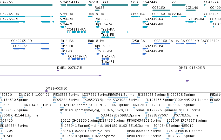Viewport: 221px width, 140px height.
Task: Click protein Sirt4-PC
Action: 63,54
